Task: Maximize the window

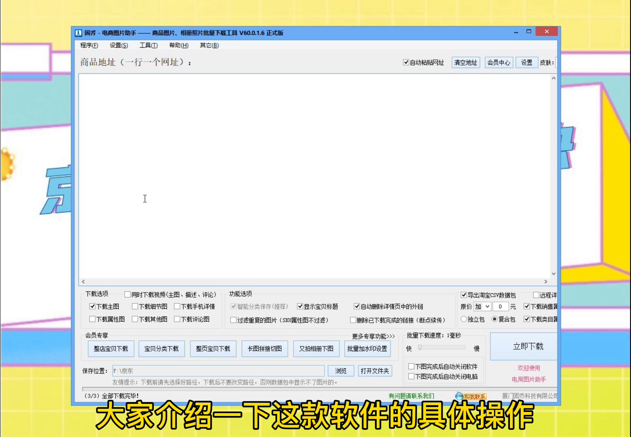Action: click(529, 32)
